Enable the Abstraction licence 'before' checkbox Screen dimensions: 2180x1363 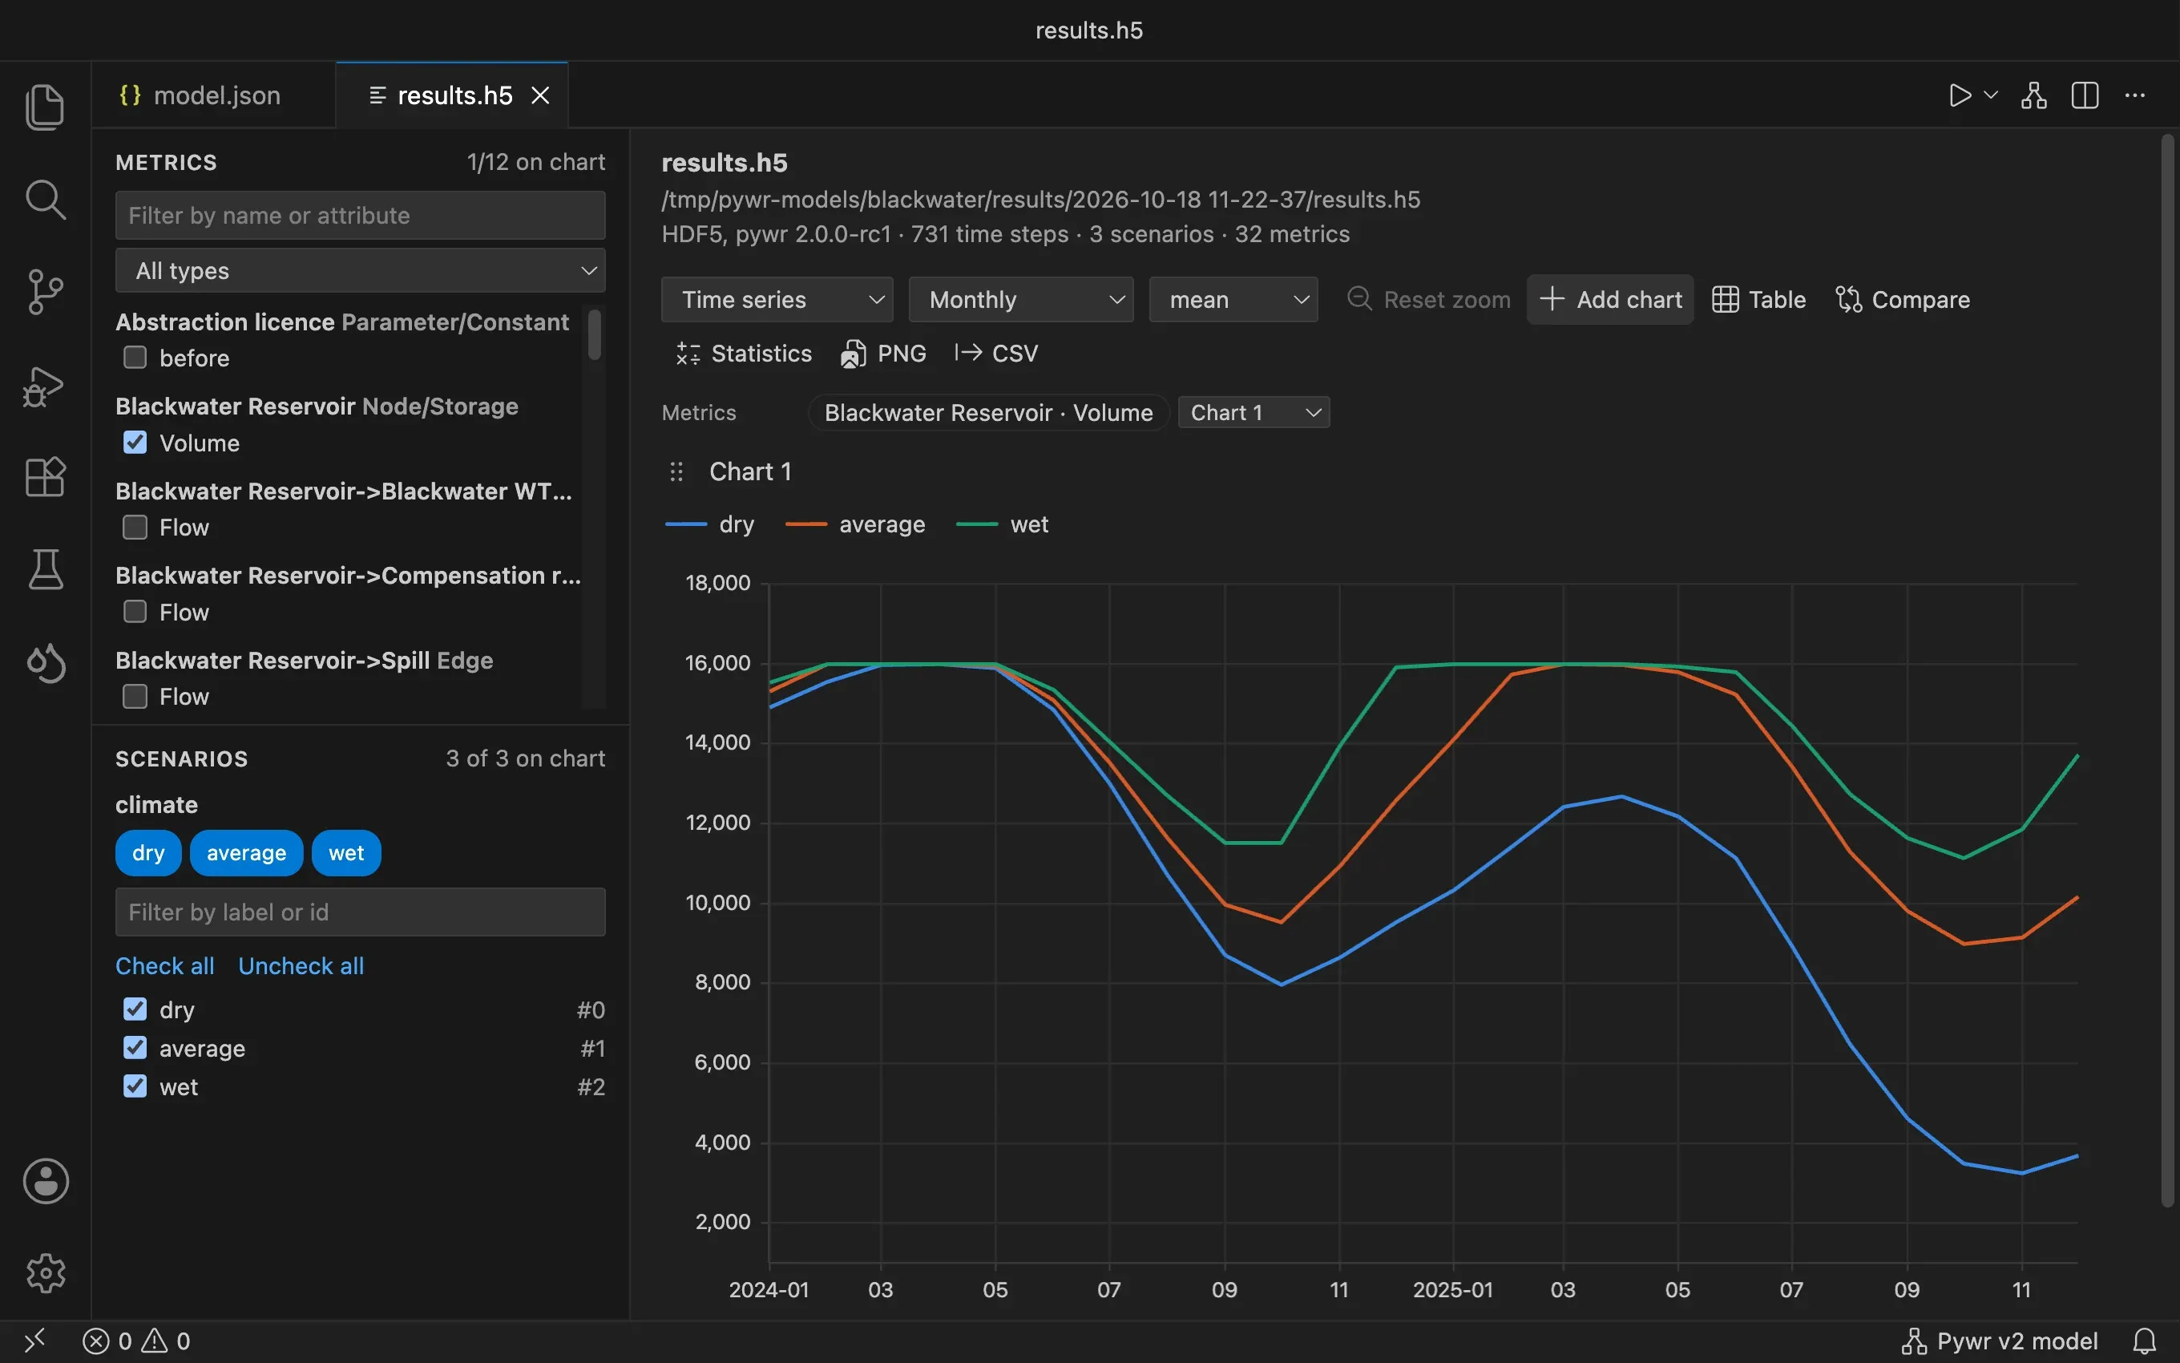135,358
